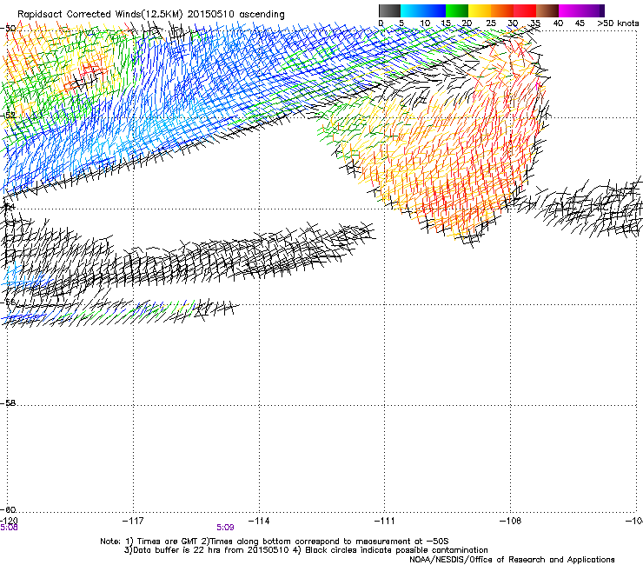
Task: Click the longitude label '-108'
Action: click(x=511, y=521)
